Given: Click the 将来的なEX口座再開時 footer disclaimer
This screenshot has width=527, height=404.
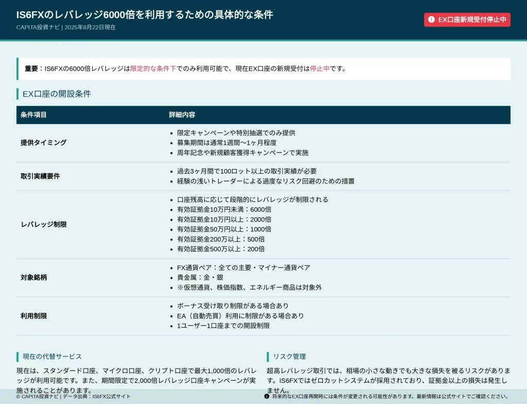Looking at the screenshot, I should pyautogui.click(x=390, y=397).
